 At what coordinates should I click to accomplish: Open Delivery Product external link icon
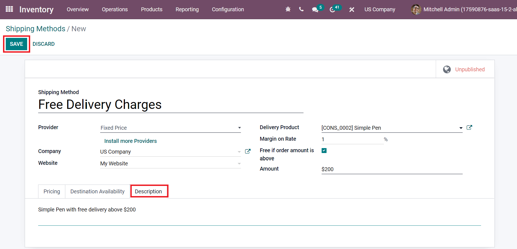click(469, 128)
